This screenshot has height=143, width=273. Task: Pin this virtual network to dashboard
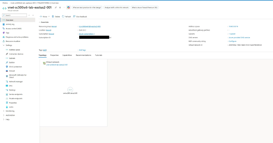pos(56,7)
